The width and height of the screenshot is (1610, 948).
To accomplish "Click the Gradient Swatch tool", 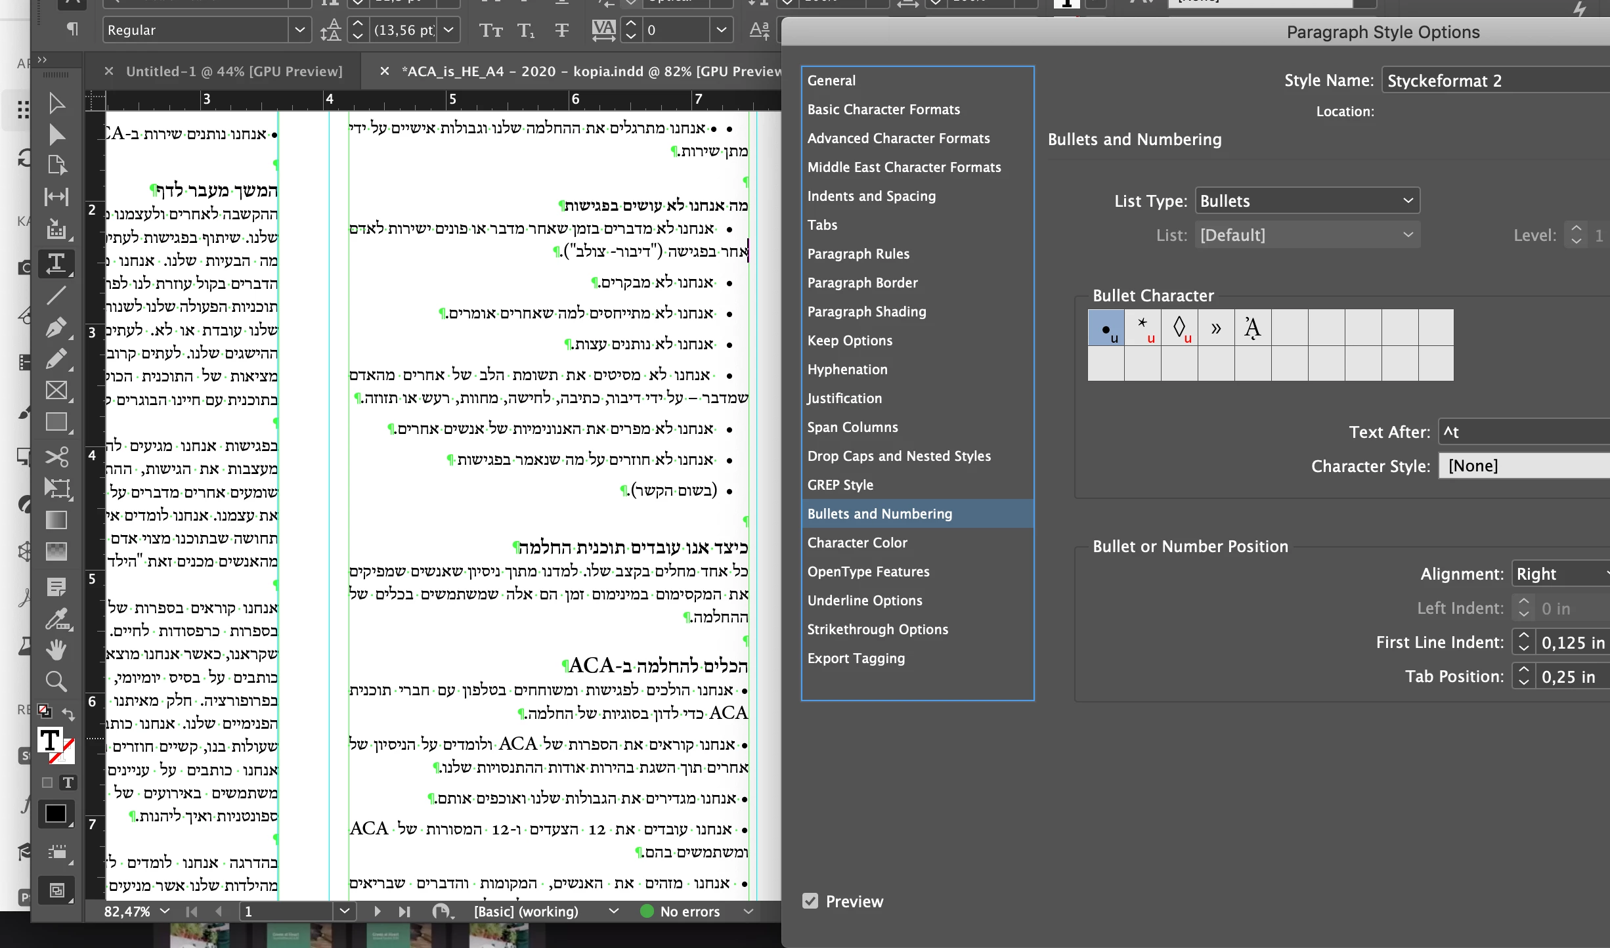I will tap(56, 520).
